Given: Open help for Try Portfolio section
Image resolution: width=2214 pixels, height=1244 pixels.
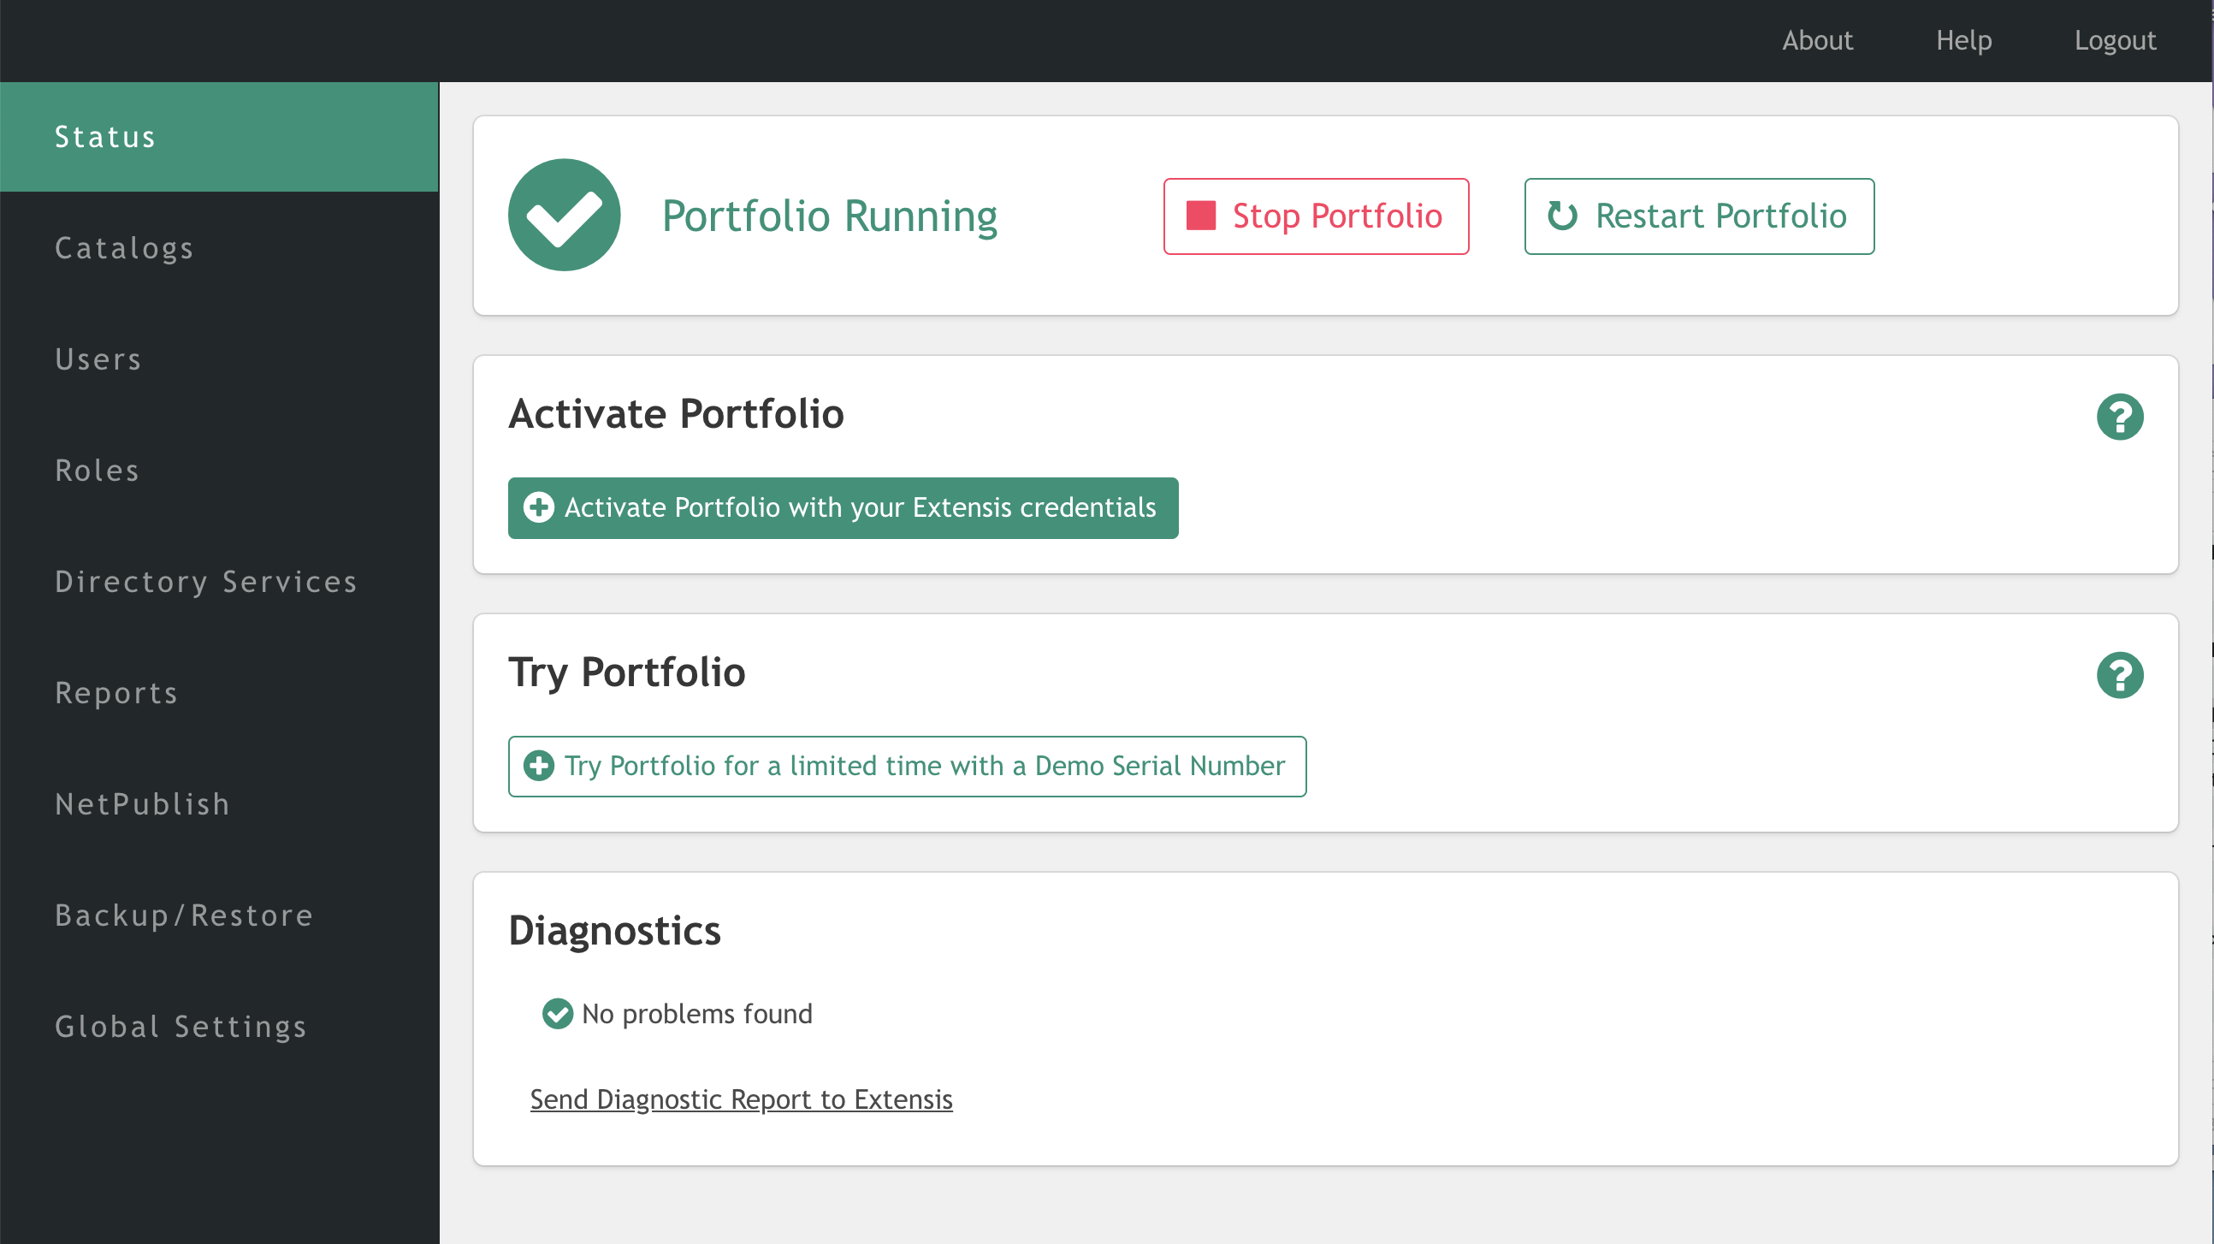Looking at the screenshot, I should 2119,675.
